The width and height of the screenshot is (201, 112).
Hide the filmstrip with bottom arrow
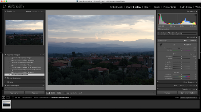pos(101,111)
